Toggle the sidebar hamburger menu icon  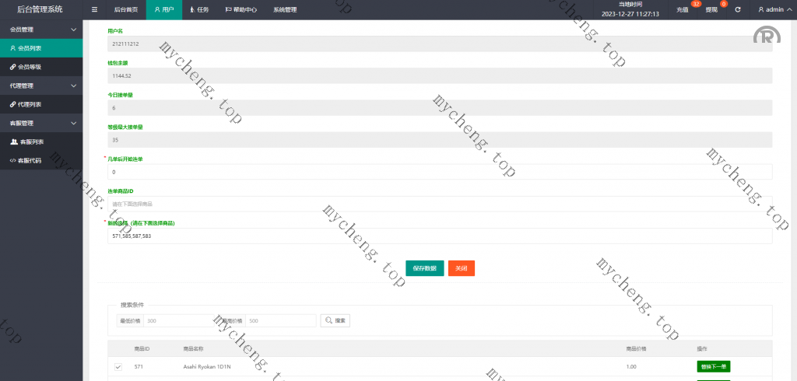coord(94,10)
